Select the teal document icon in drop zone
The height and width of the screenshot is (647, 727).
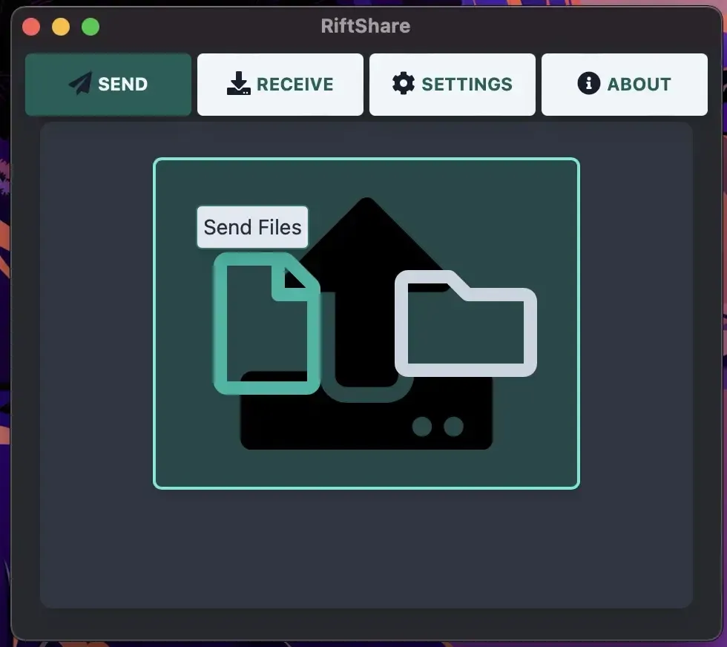(x=267, y=323)
